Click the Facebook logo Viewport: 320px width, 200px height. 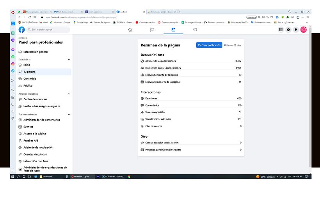click(x=22, y=30)
